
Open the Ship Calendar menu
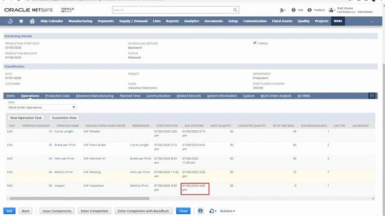[52, 21]
